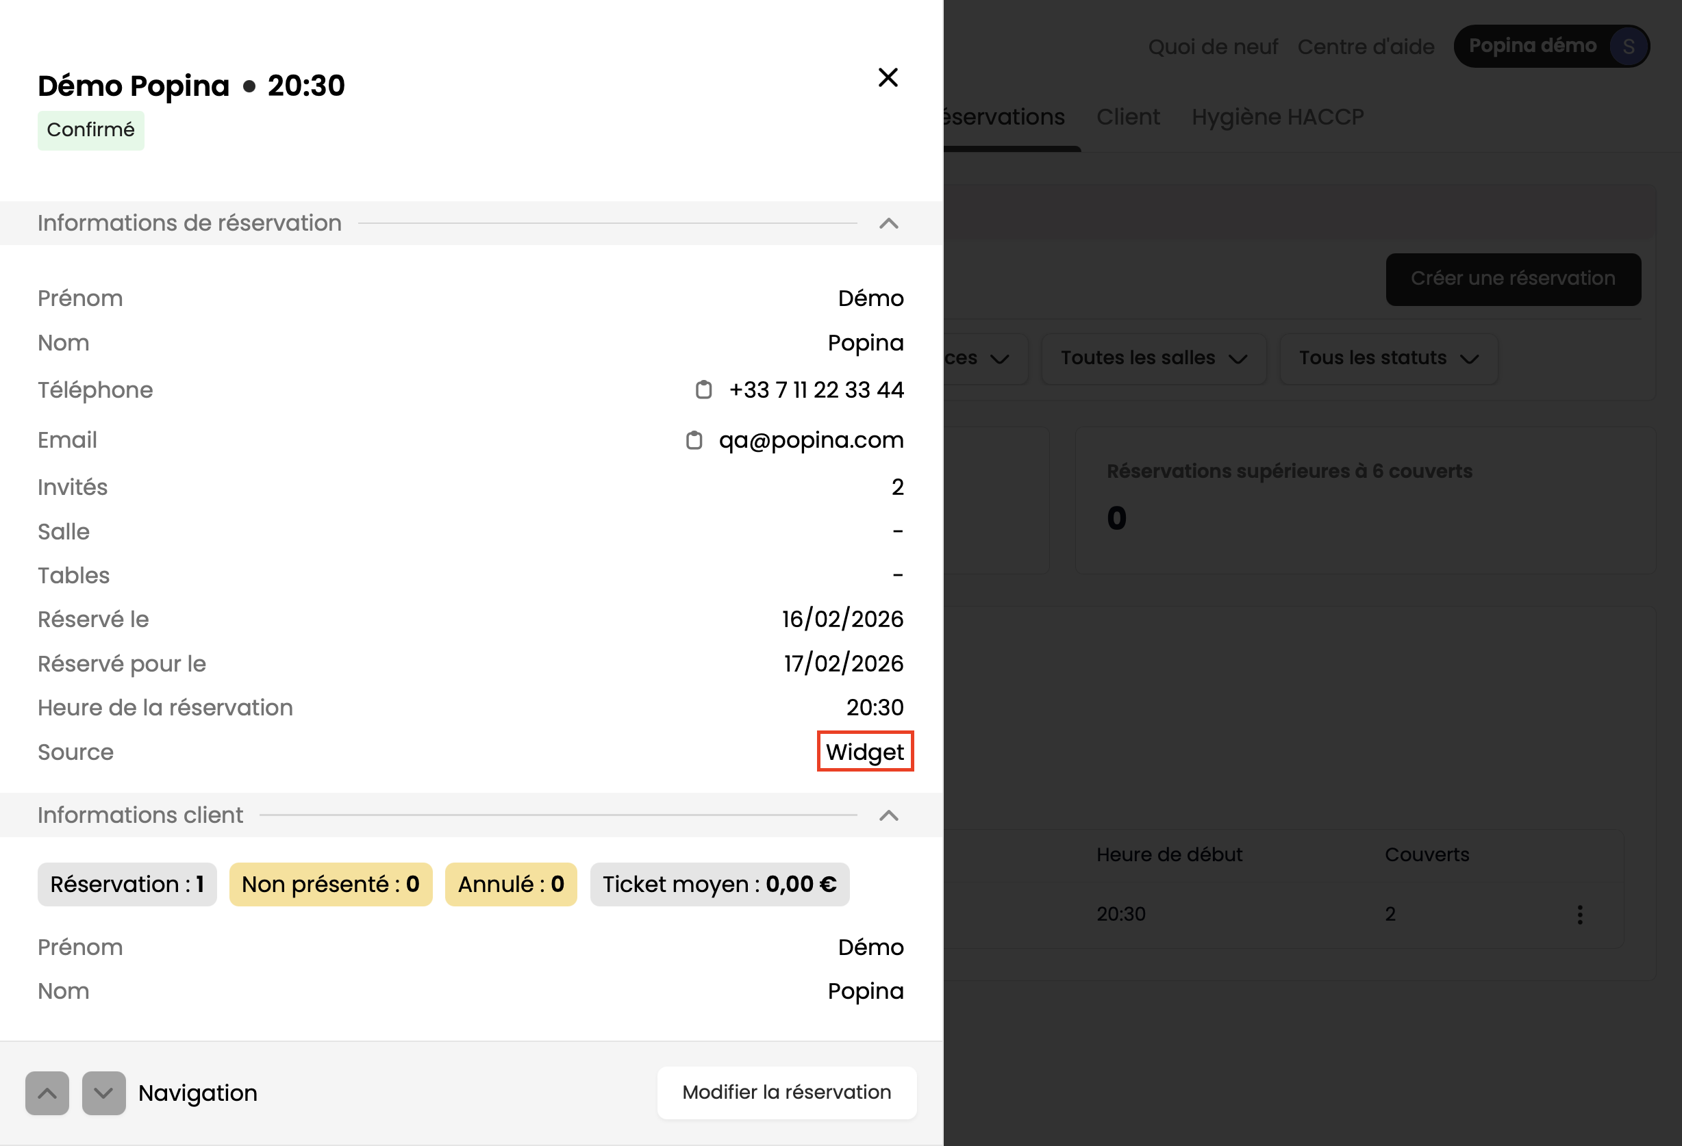Go to next reservation with down arrow
This screenshot has height=1146, width=1682.
103,1093
